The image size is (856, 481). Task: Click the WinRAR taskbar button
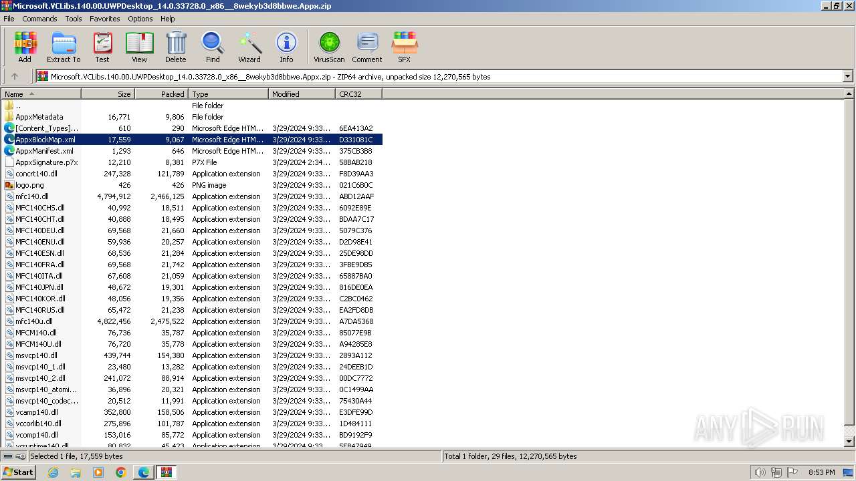click(x=167, y=472)
